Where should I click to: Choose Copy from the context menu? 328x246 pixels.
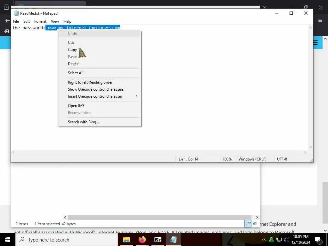(x=72, y=50)
